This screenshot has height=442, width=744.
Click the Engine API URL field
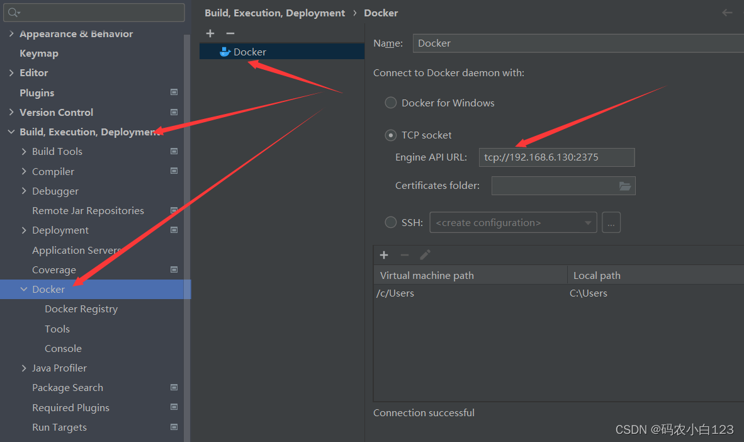click(x=556, y=157)
